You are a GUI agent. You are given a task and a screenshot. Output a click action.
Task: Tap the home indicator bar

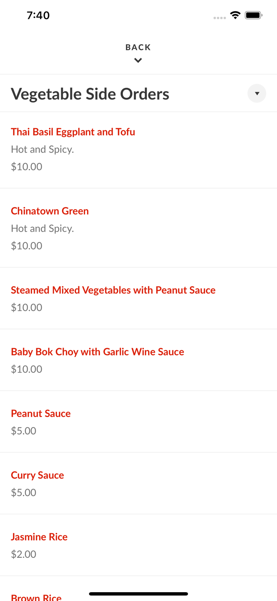click(x=138, y=594)
